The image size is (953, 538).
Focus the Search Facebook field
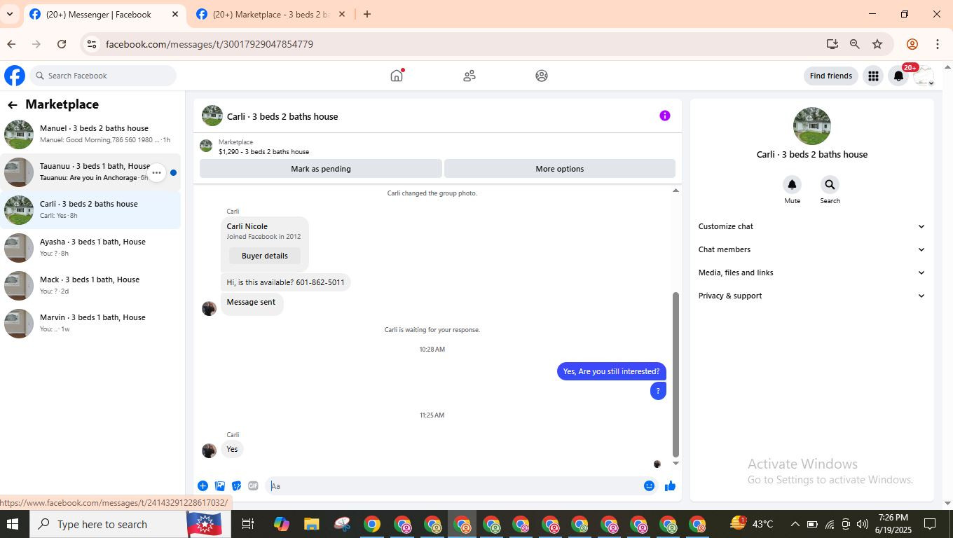pyautogui.click(x=103, y=76)
